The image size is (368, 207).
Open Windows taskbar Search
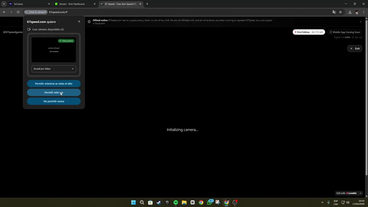142,202
